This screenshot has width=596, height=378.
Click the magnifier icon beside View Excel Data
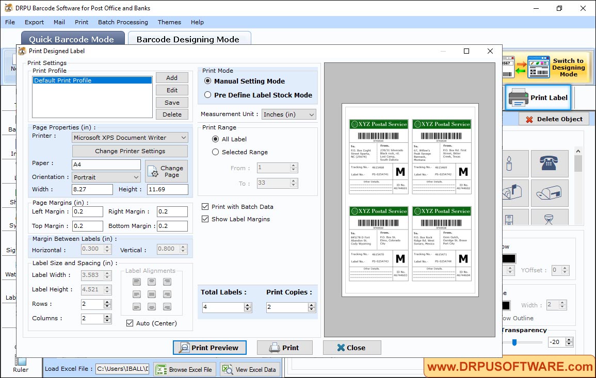click(227, 369)
